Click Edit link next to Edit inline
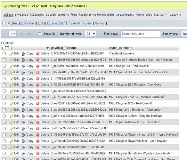The image size is (187, 160). click(x=40, y=23)
